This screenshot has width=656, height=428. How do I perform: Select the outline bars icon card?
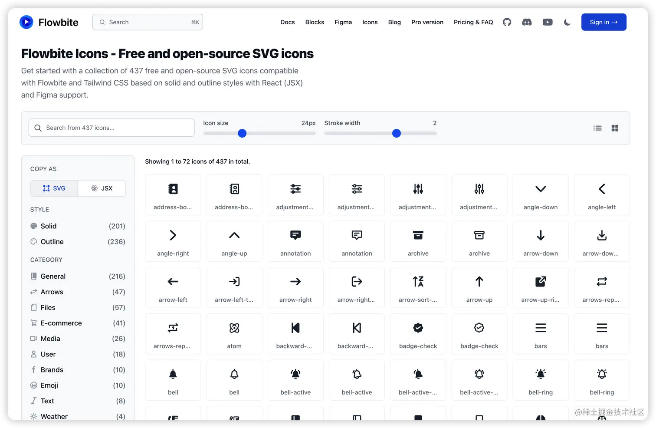click(x=602, y=334)
